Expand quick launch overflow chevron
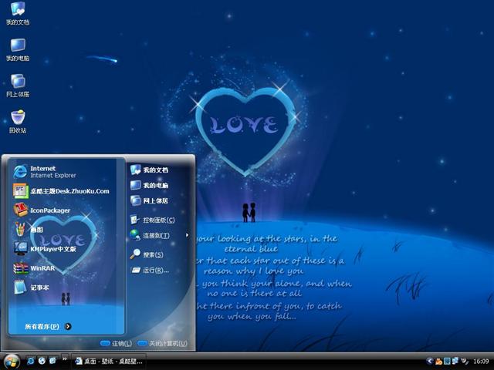The image size is (494, 370). tap(65, 358)
